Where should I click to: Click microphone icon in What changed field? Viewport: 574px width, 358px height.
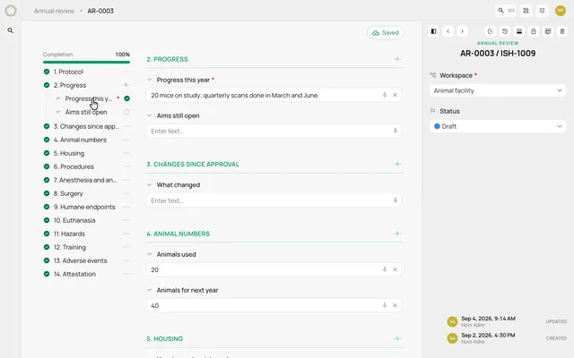pyautogui.click(x=396, y=200)
